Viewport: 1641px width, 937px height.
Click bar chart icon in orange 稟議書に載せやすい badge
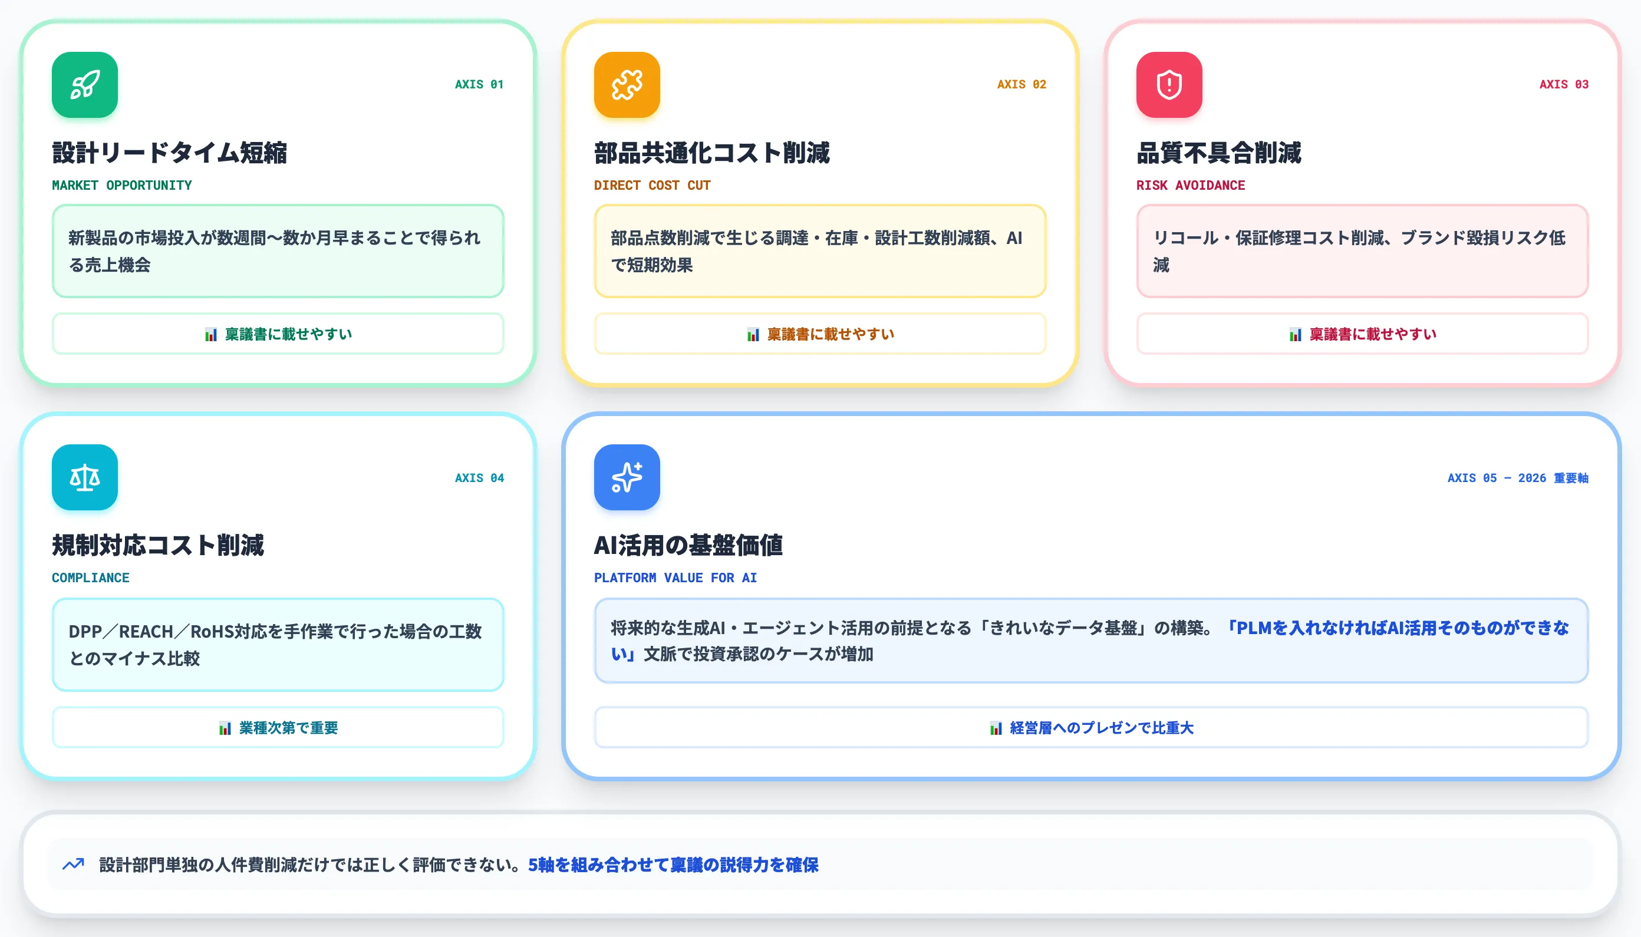753,335
